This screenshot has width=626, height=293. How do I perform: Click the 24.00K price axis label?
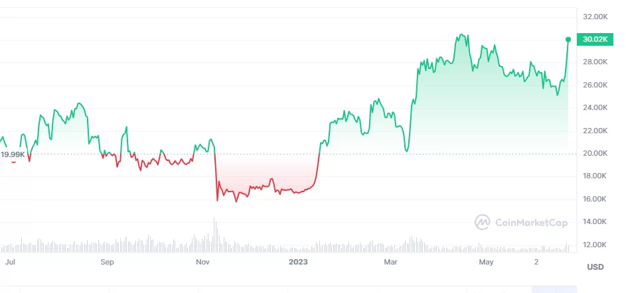click(595, 107)
